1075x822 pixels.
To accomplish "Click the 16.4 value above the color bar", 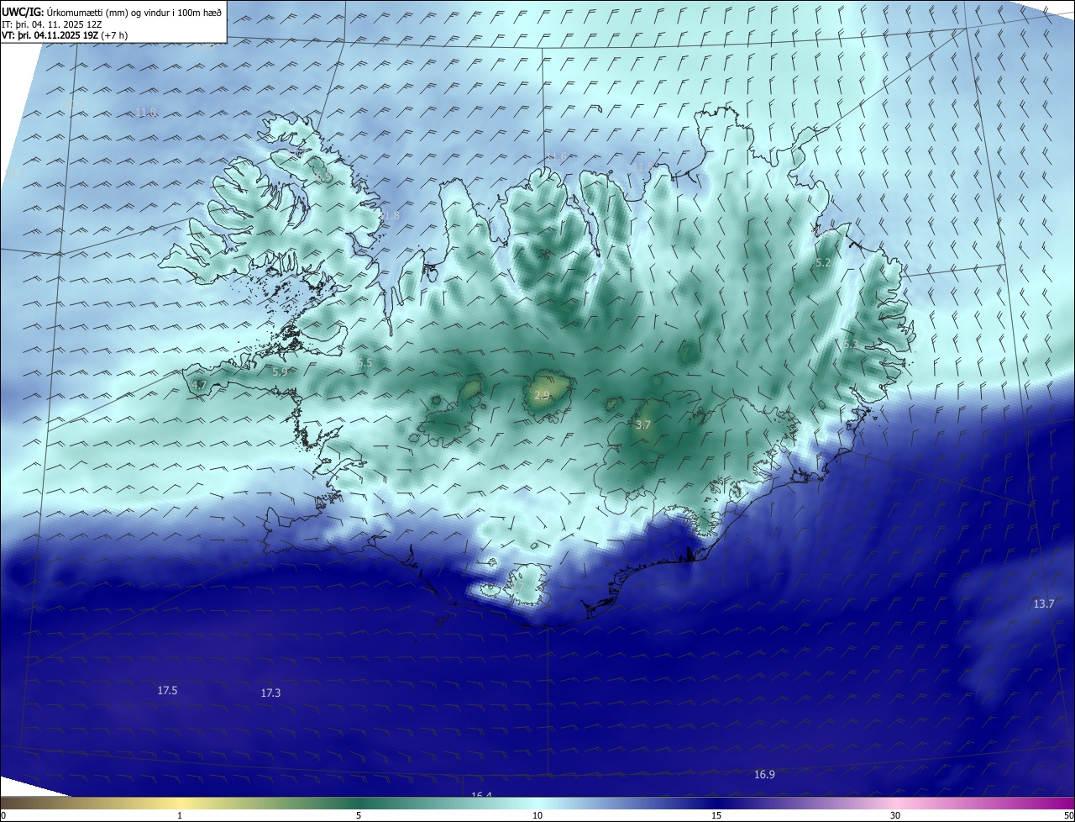I will click(481, 794).
